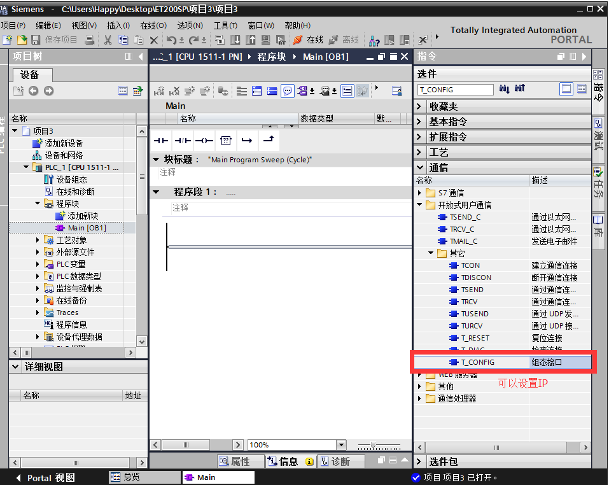This screenshot has height=485, width=609.
Task: Open the zoom percentage dropdown
Action: (341, 445)
